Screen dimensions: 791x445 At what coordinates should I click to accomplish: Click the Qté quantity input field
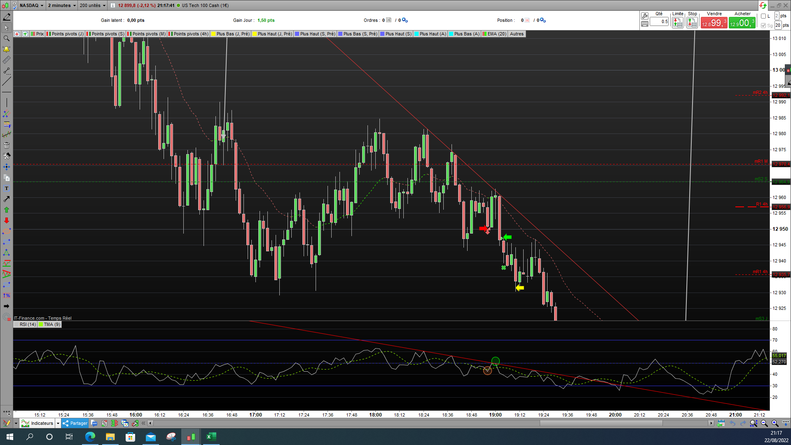659,21
